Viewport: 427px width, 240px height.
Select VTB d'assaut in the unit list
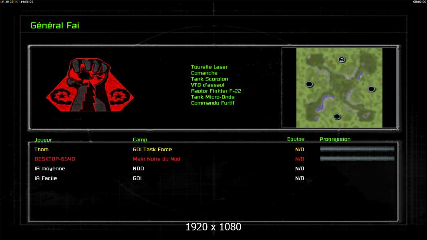(x=208, y=85)
